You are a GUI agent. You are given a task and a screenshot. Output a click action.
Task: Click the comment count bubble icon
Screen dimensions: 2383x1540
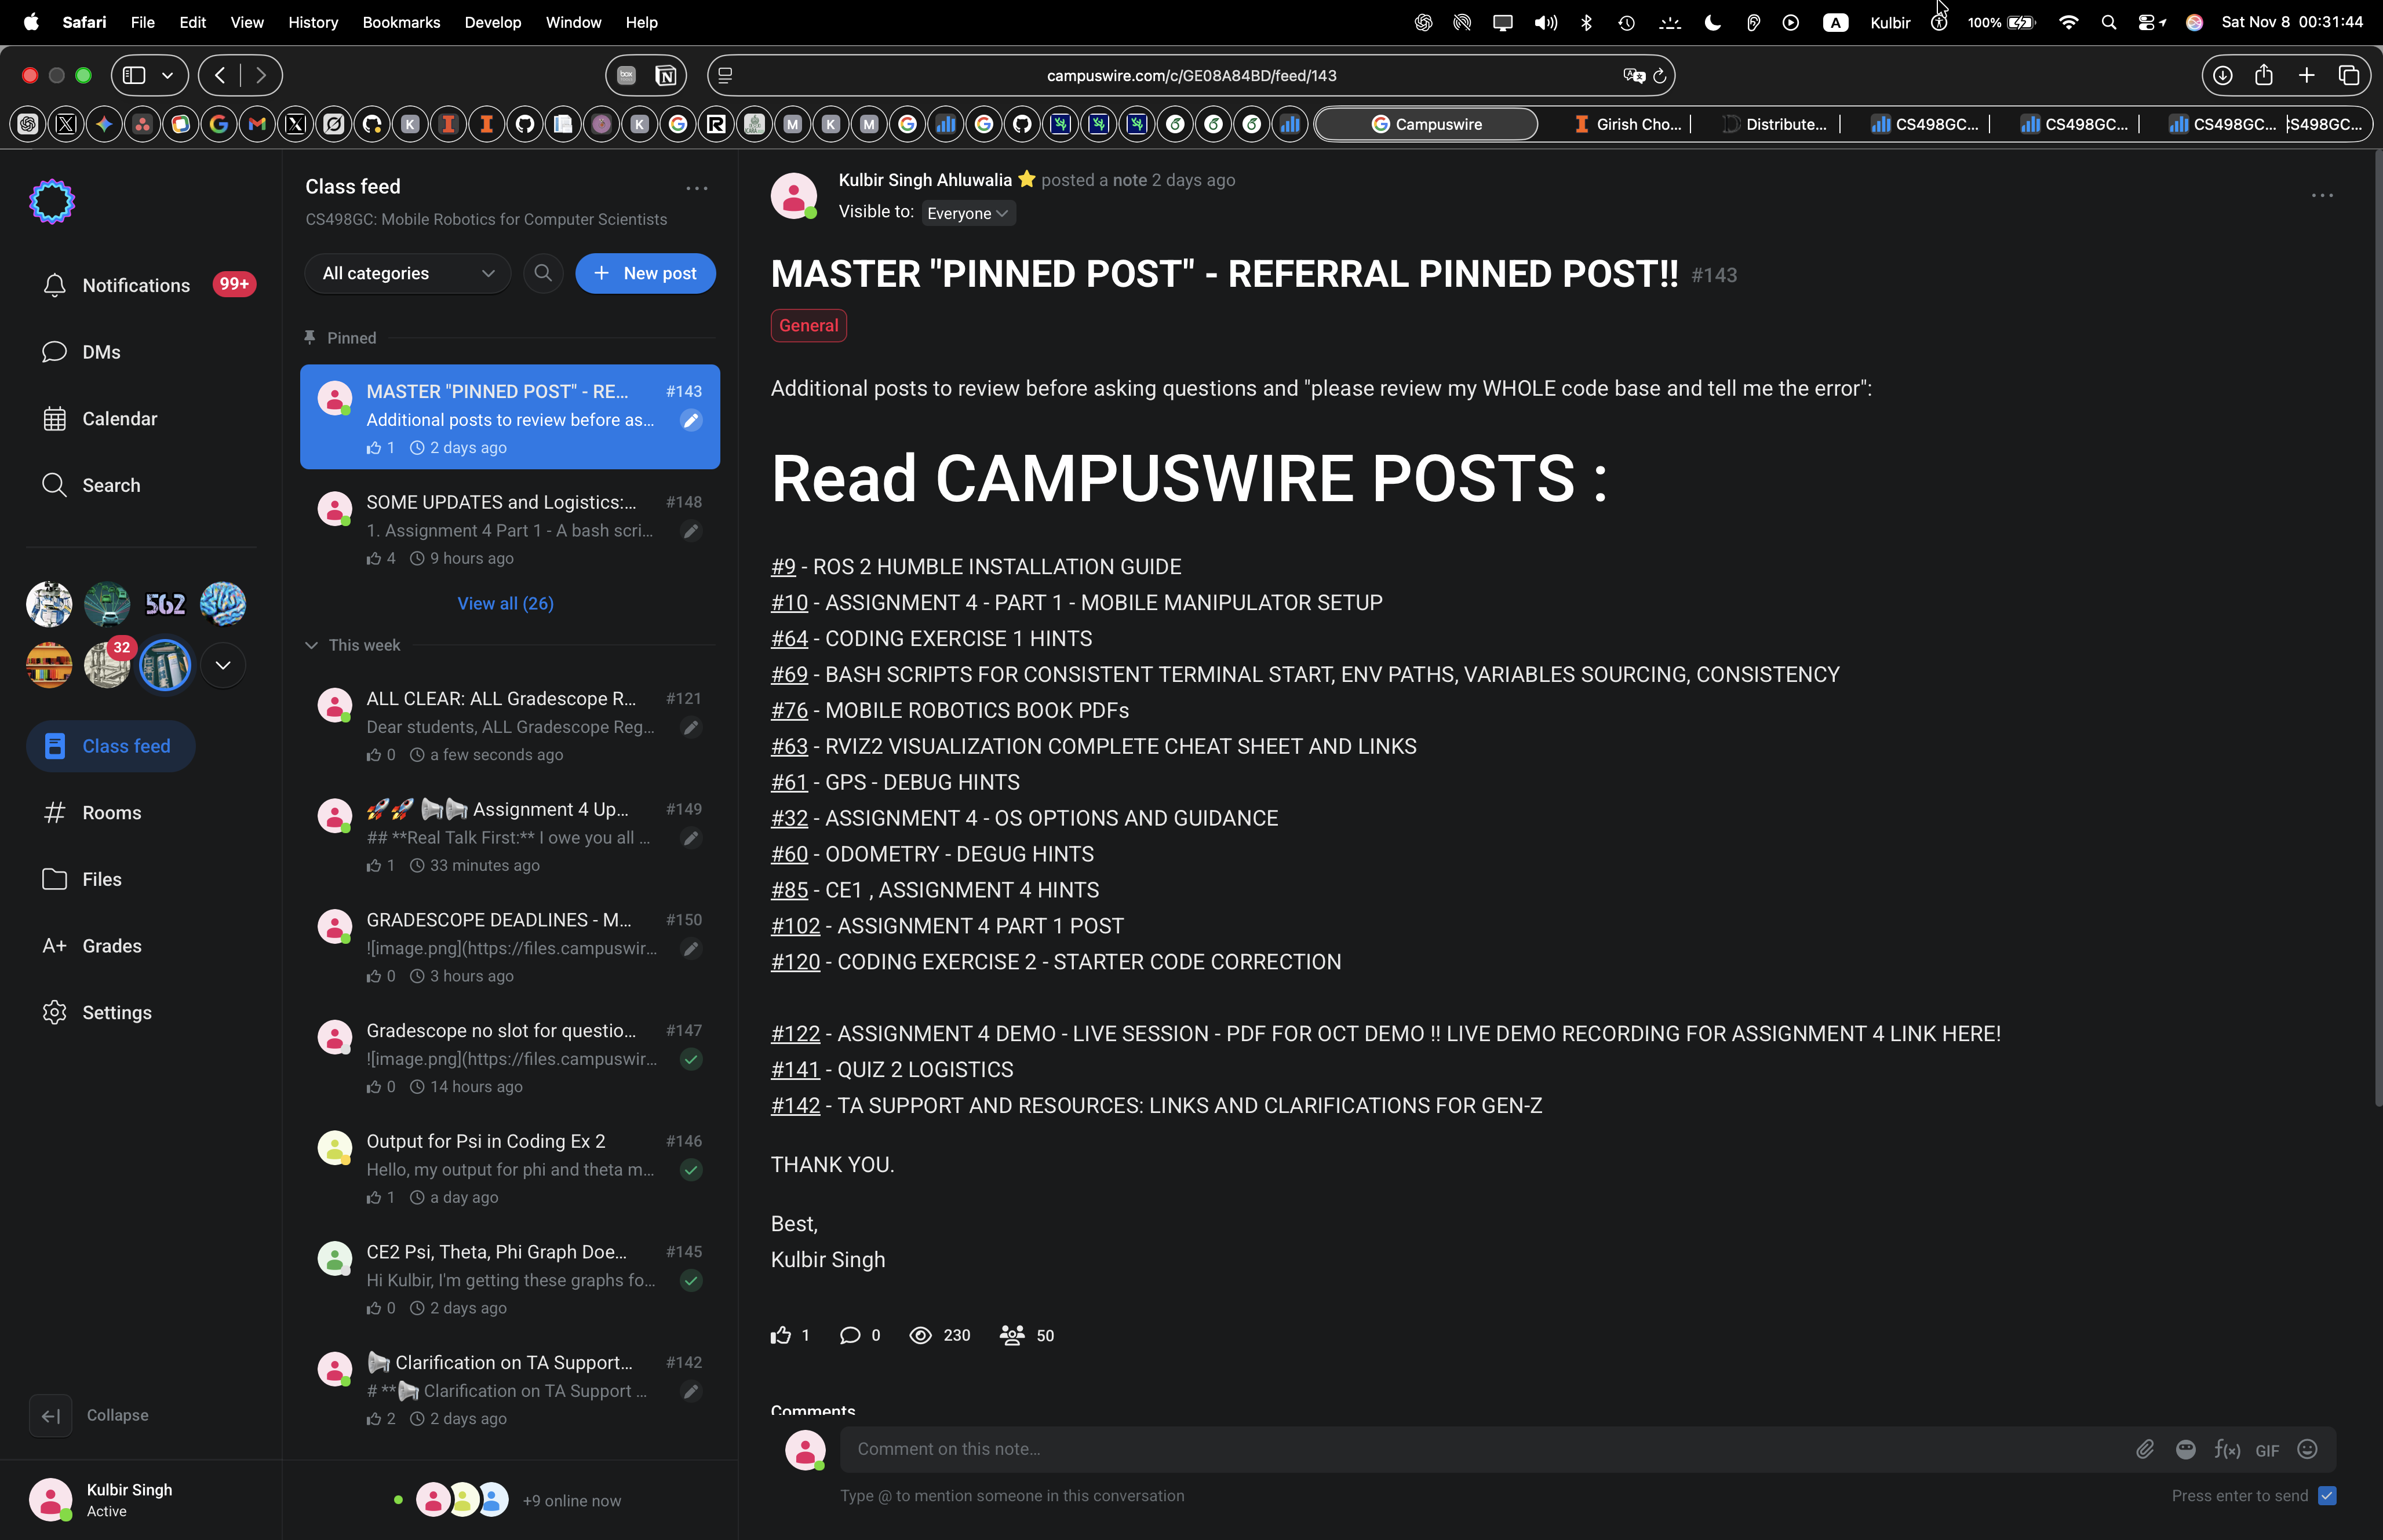[x=849, y=1335]
